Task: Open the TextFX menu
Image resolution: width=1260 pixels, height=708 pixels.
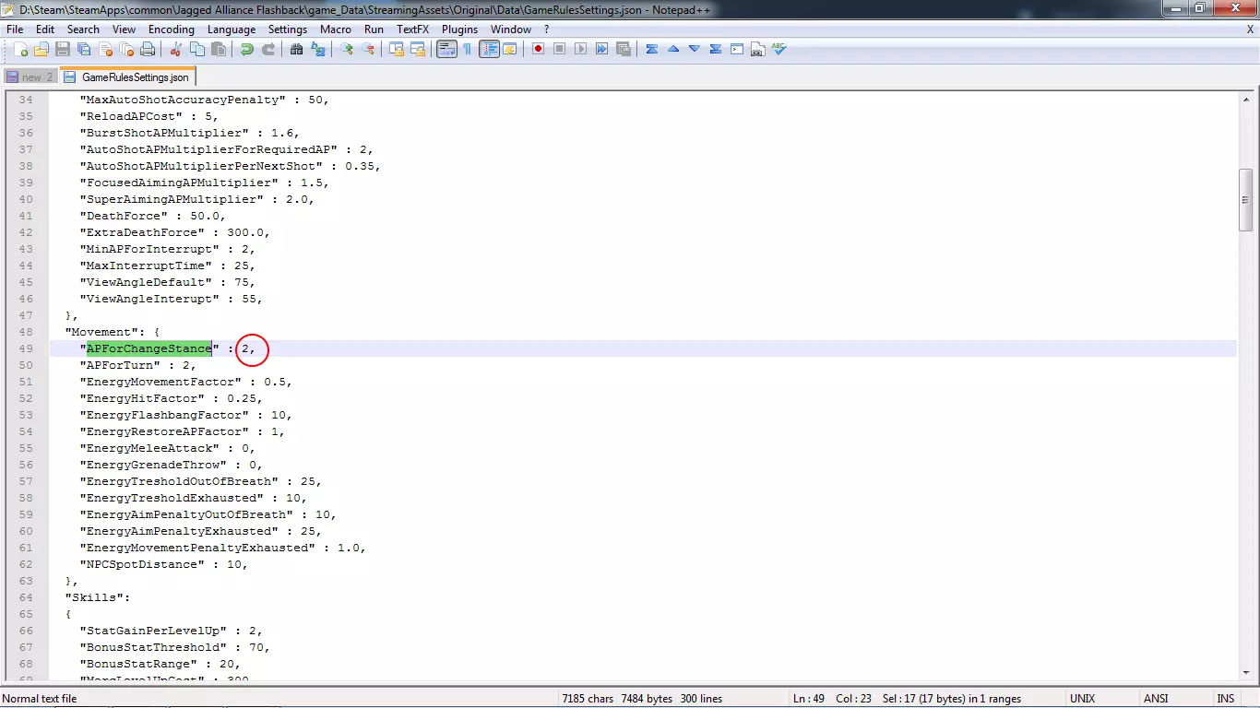Action: coord(412,29)
